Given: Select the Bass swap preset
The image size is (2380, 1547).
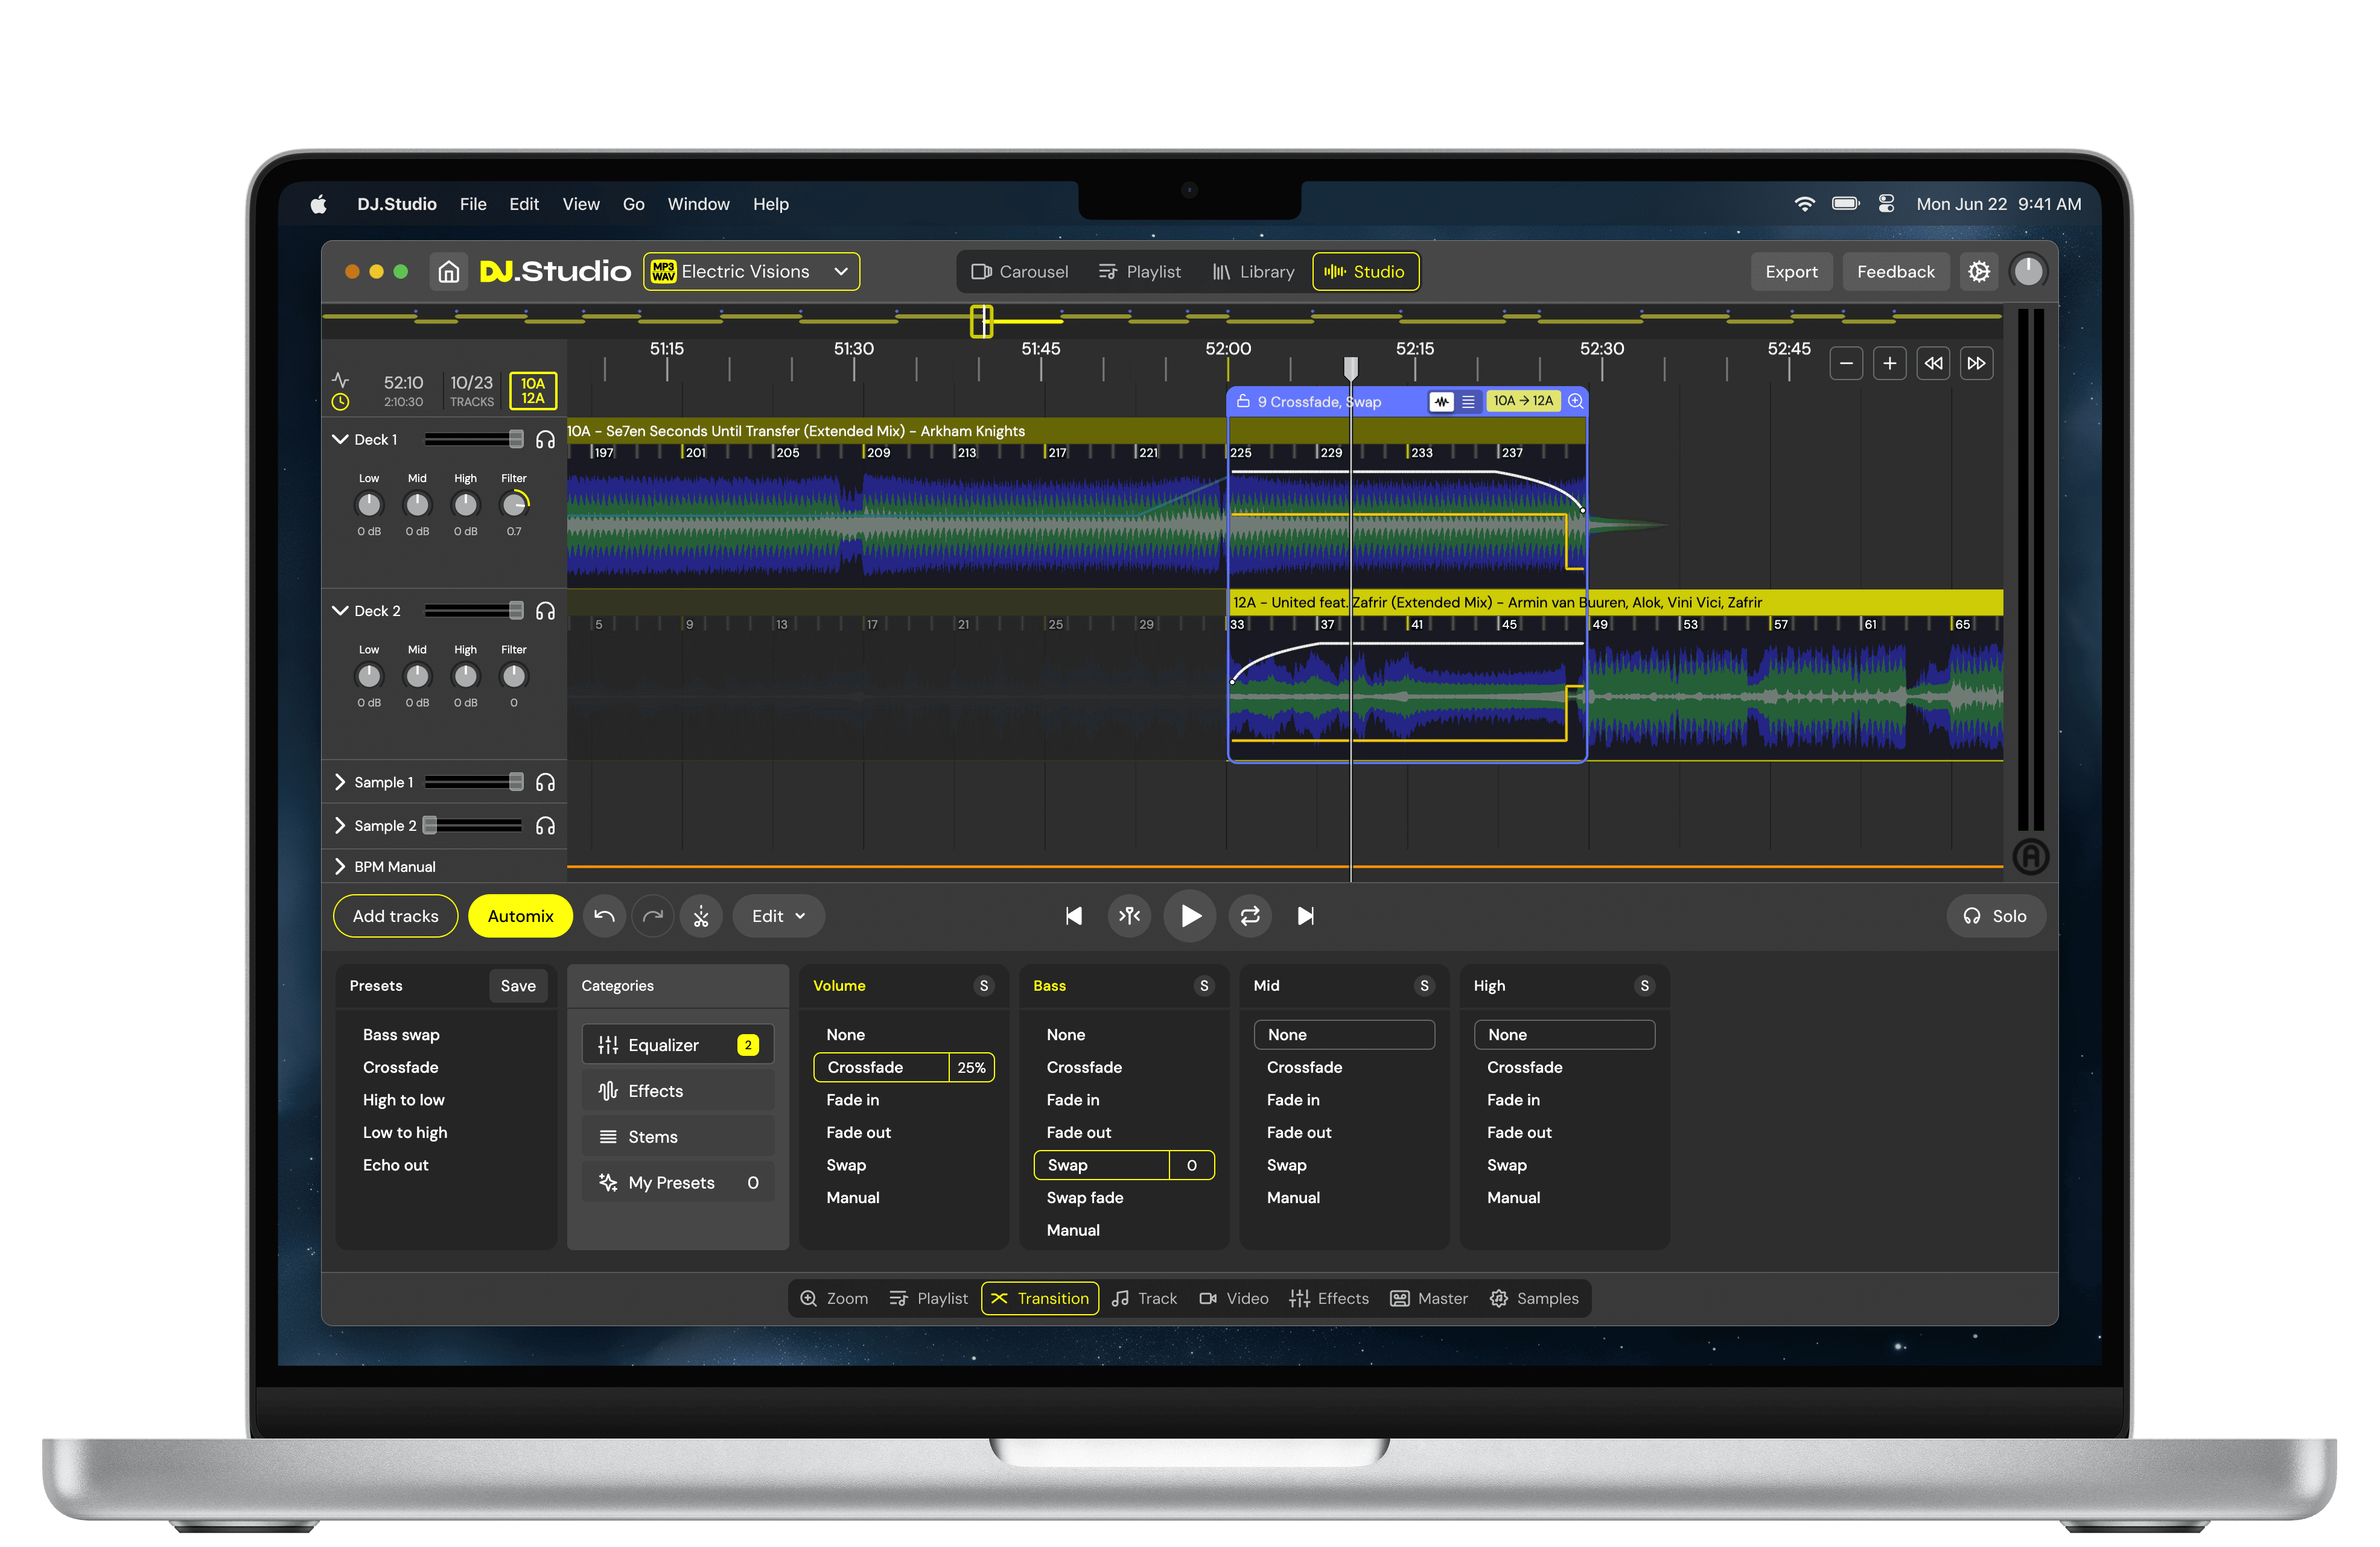Looking at the screenshot, I should (401, 1034).
